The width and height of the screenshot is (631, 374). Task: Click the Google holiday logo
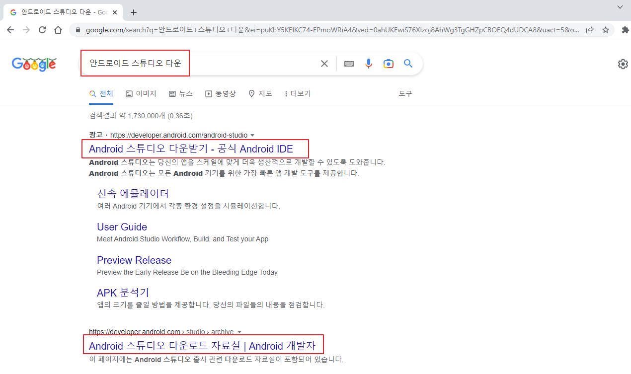pyautogui.click(x=34, y=64)
